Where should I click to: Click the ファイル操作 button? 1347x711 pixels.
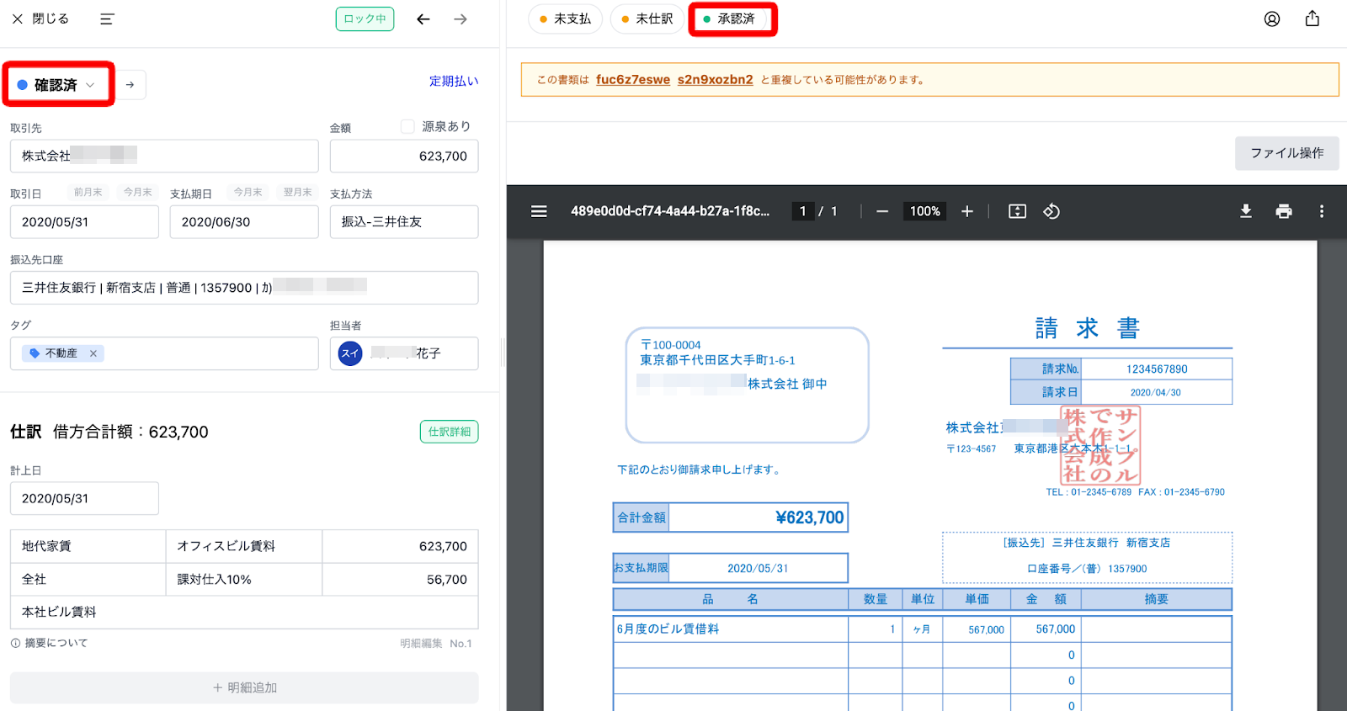[x=1286, y=153]
